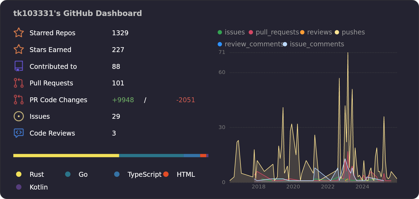The height and width of the screenshot is (199, 419).
Task: Click the yellow Rust language dot
Action: click(x=18, y=174)
